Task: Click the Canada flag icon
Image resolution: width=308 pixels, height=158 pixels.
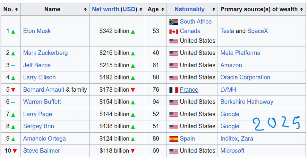Action: [174, 31]
